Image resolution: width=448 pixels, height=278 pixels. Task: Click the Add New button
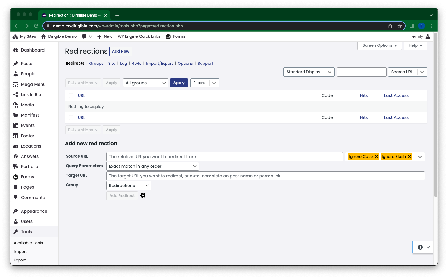point(121,52)
